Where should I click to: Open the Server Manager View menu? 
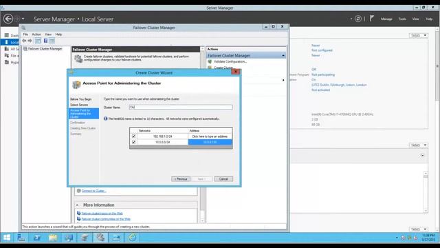[415, 19]
